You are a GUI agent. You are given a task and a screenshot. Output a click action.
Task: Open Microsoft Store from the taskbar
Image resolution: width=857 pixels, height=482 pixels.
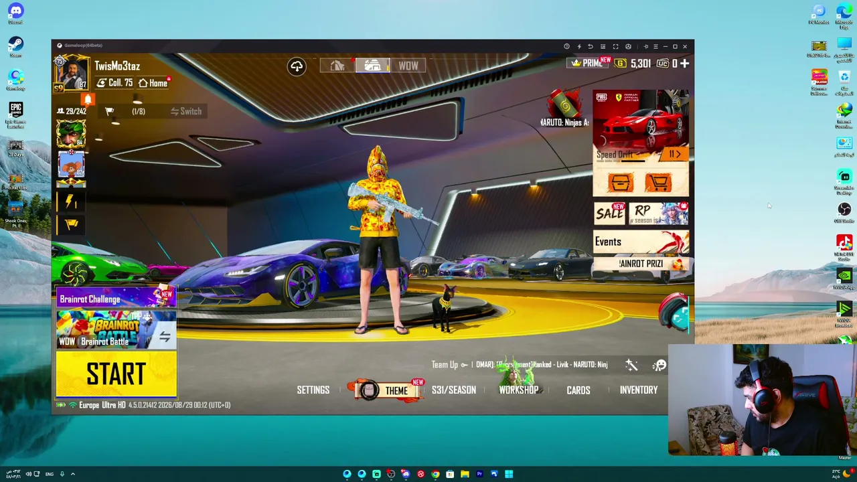450,474
